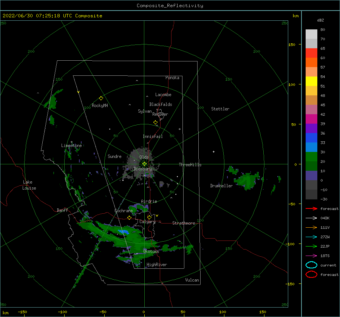Click the Innisfail label

(x=153, y=136)
